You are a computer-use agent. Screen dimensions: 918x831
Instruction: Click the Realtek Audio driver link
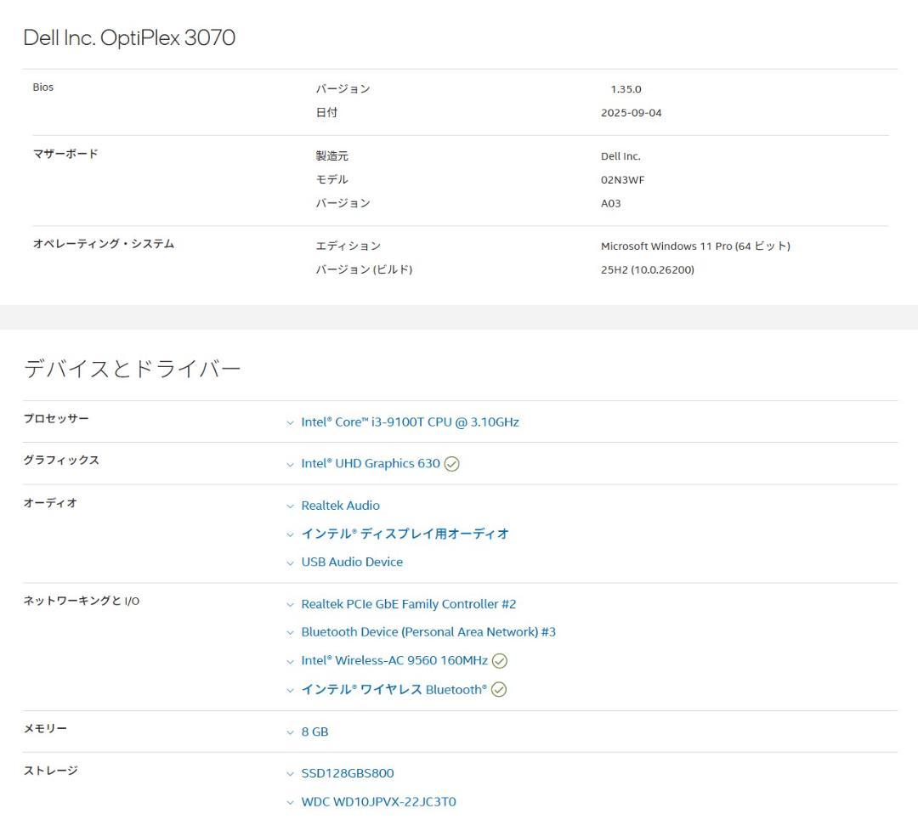click(x=340, y=506)
